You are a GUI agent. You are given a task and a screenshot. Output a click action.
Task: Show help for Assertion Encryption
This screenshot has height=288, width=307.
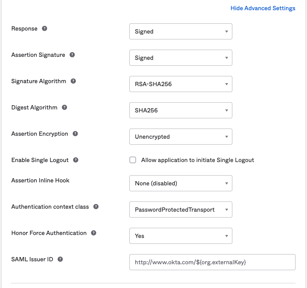coord(75,134)
